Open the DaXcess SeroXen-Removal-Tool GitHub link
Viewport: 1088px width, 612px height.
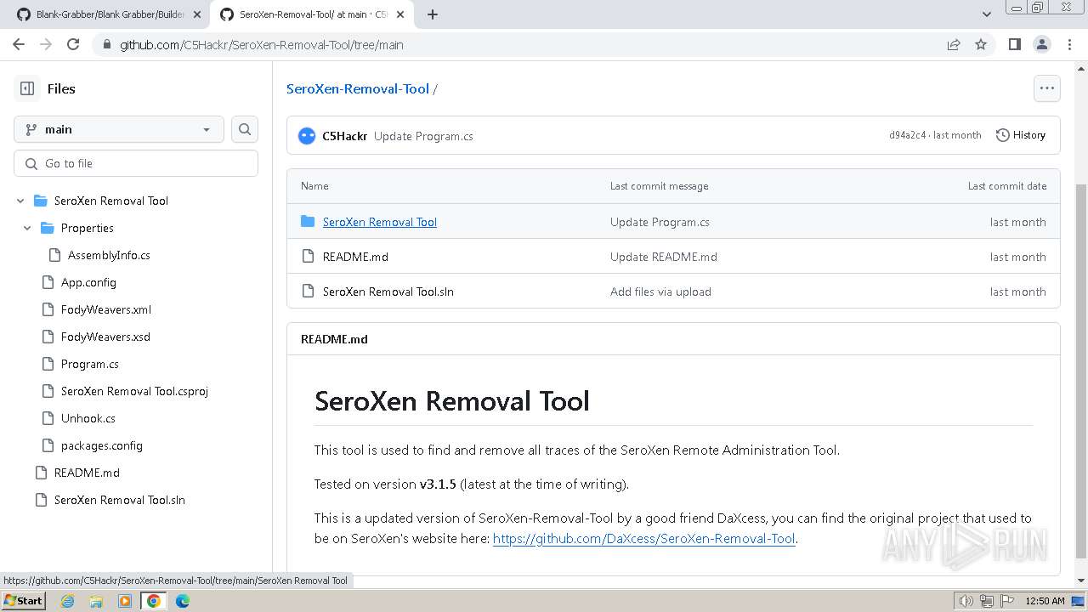(643, 538)
